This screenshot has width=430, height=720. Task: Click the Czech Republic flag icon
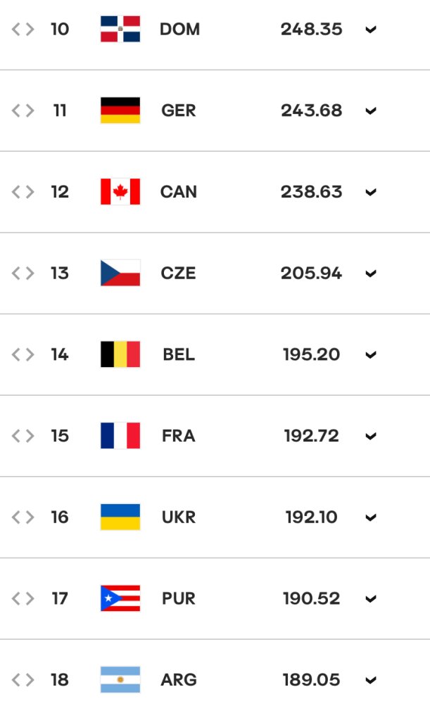[120, 273]
